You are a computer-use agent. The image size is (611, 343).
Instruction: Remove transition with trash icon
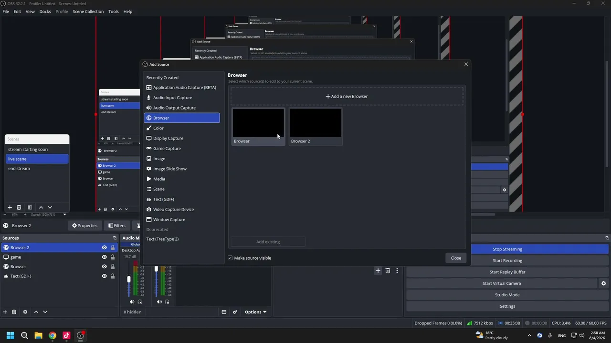(388, 271)
